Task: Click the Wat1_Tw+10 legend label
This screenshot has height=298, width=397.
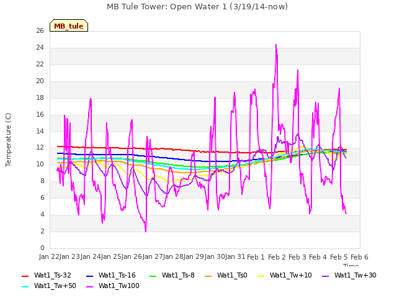Action: coord(291,275)
